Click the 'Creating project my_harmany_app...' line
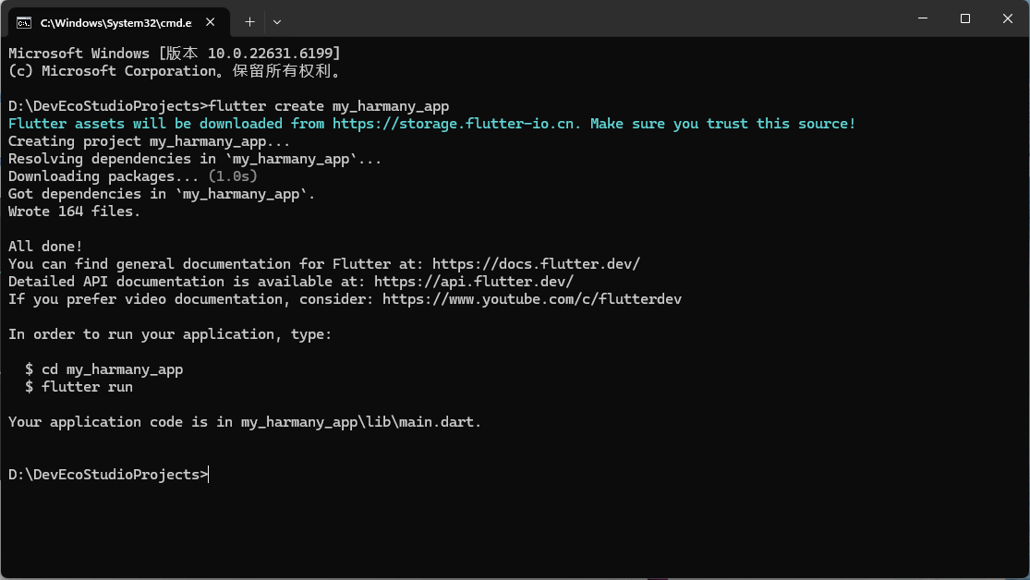Image resolution: width=1030 pixels, height=580 pixels. click(x=149, y=141)
